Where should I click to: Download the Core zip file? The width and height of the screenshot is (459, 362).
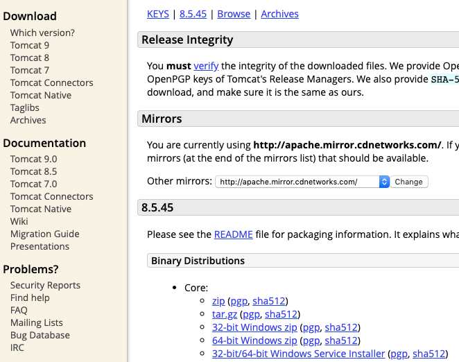(218, 301)
